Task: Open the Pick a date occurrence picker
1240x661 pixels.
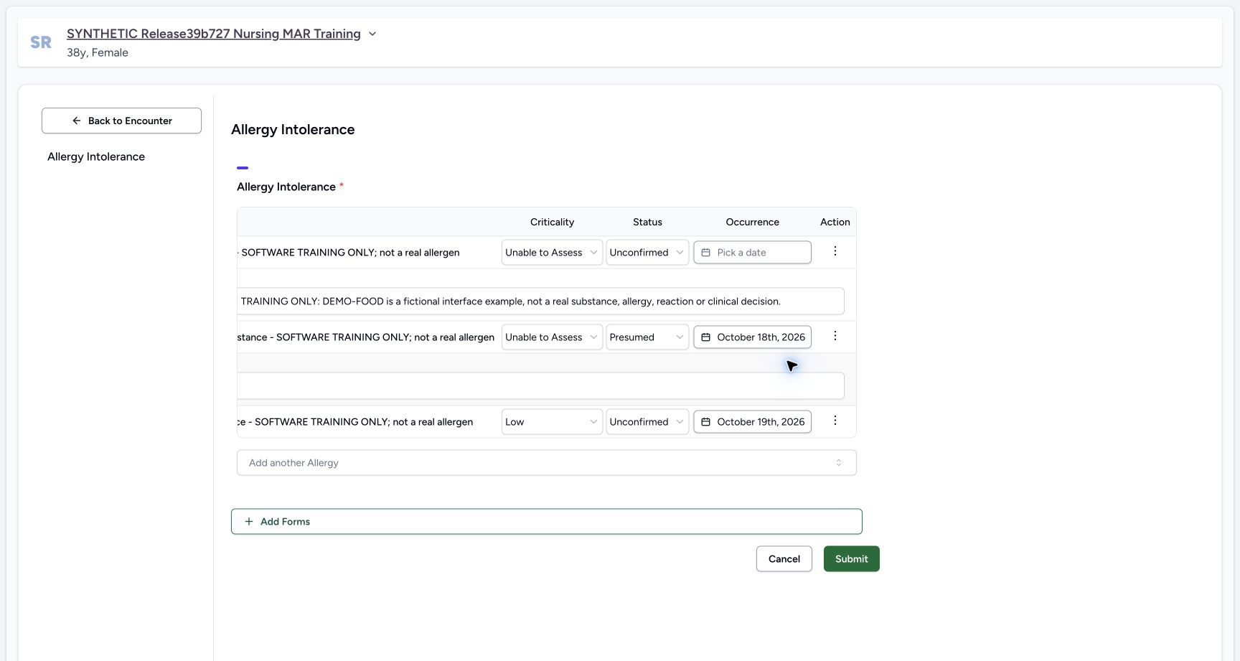Action: pos(752,253)
